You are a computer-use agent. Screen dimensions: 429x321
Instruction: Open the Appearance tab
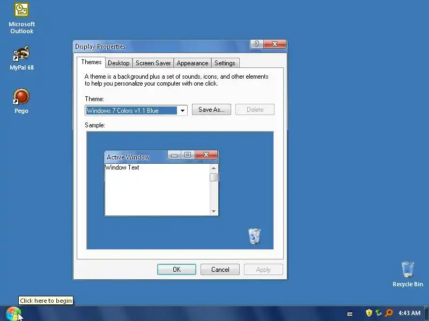point(193,63)
